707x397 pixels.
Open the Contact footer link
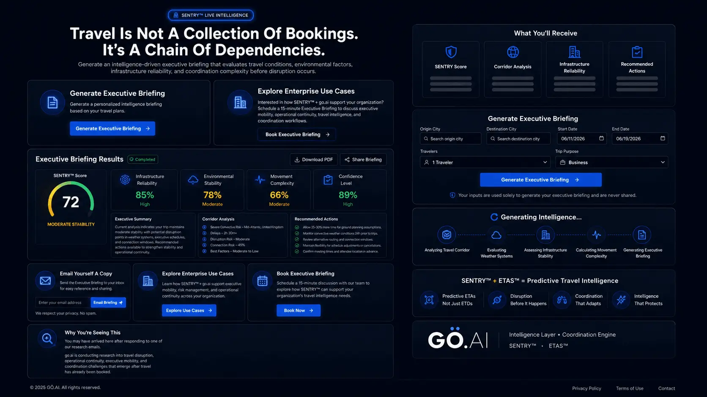point(666,389)
